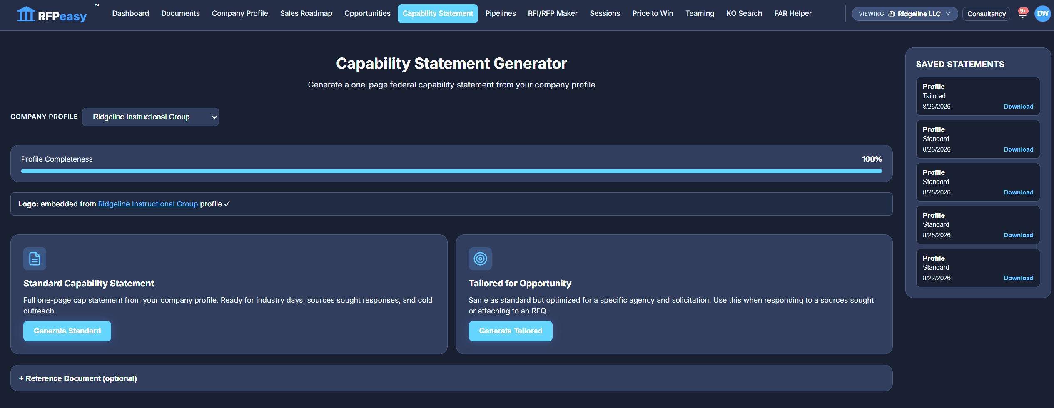Click the Generate Tailored button
Image resolution: width=1054 pixels, height=408 pixels.
pos(511,331)
